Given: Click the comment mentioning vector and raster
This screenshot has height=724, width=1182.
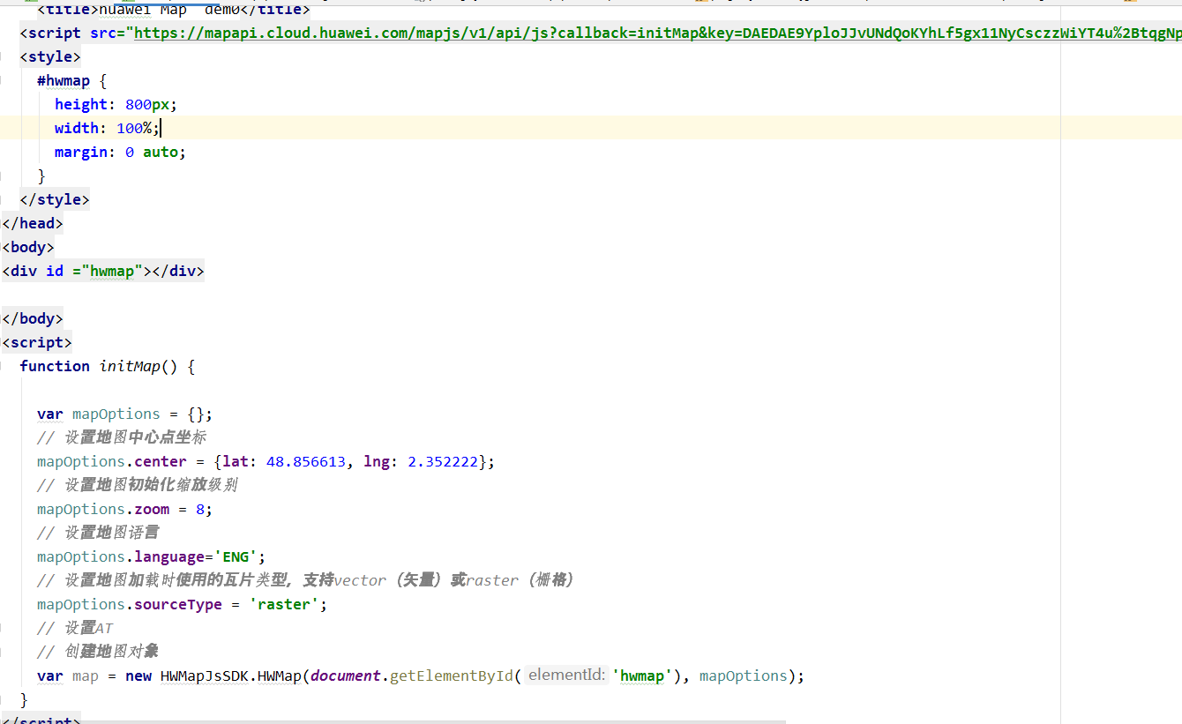Looking at the screenshot, I should (306, 580).
